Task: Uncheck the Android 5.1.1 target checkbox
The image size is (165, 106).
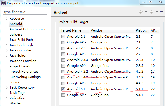Action: pyautogui.click(x=63, y=89)
